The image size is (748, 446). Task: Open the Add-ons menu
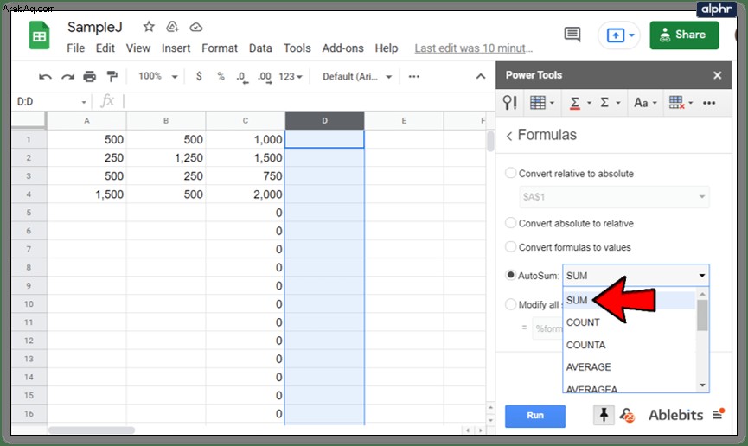[342, 48]
